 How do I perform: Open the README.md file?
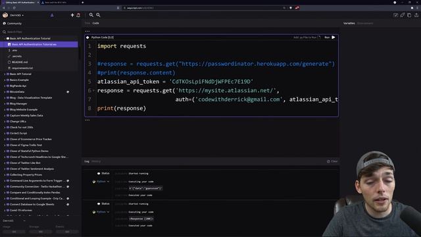[20, 62]
